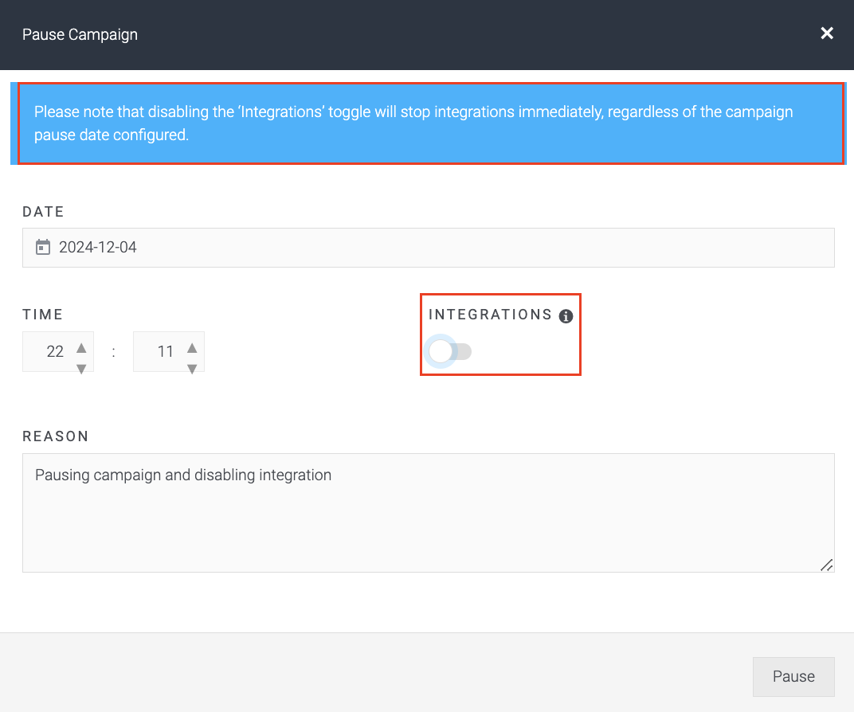Screen dimensions: 854x712
Task: Click the INTEGRATIONS label text
Action: click(x=490, y=315)
